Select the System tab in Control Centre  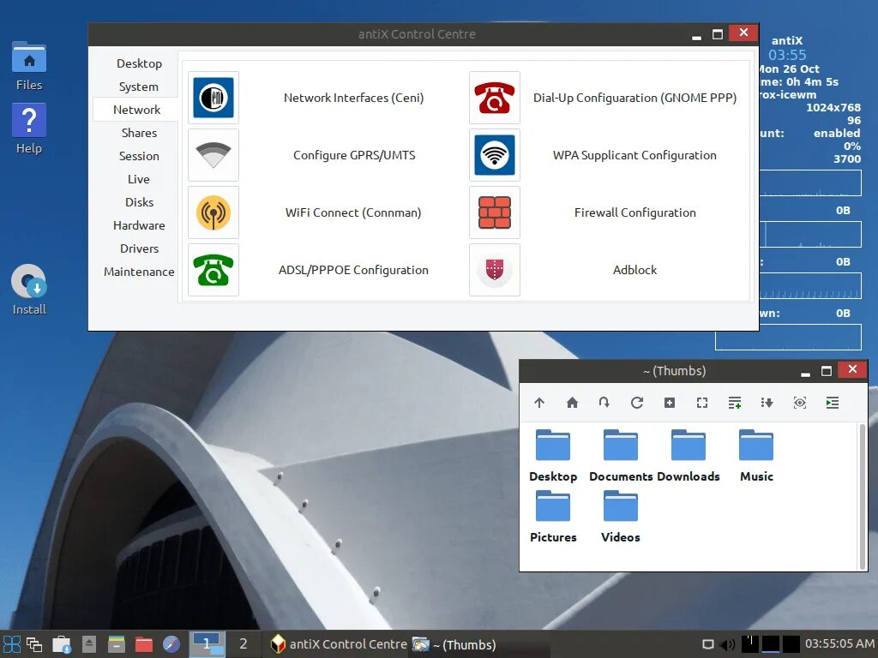tap(139, 87)
